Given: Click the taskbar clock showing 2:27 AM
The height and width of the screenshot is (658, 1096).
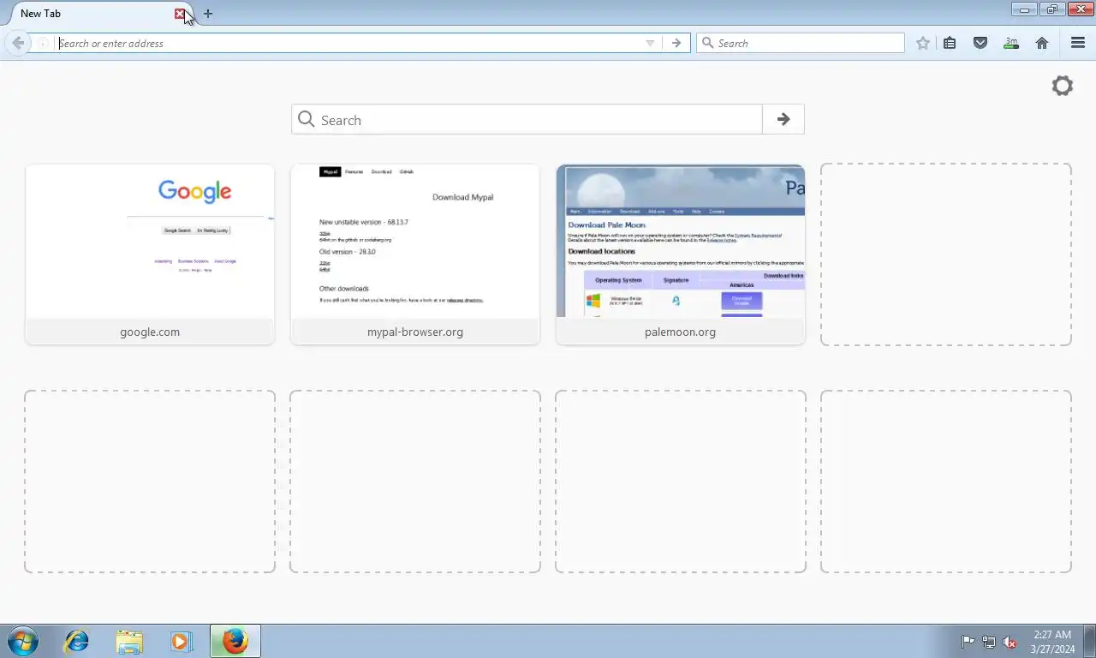Looking at the screenshot, I should tap(1052, 642).
